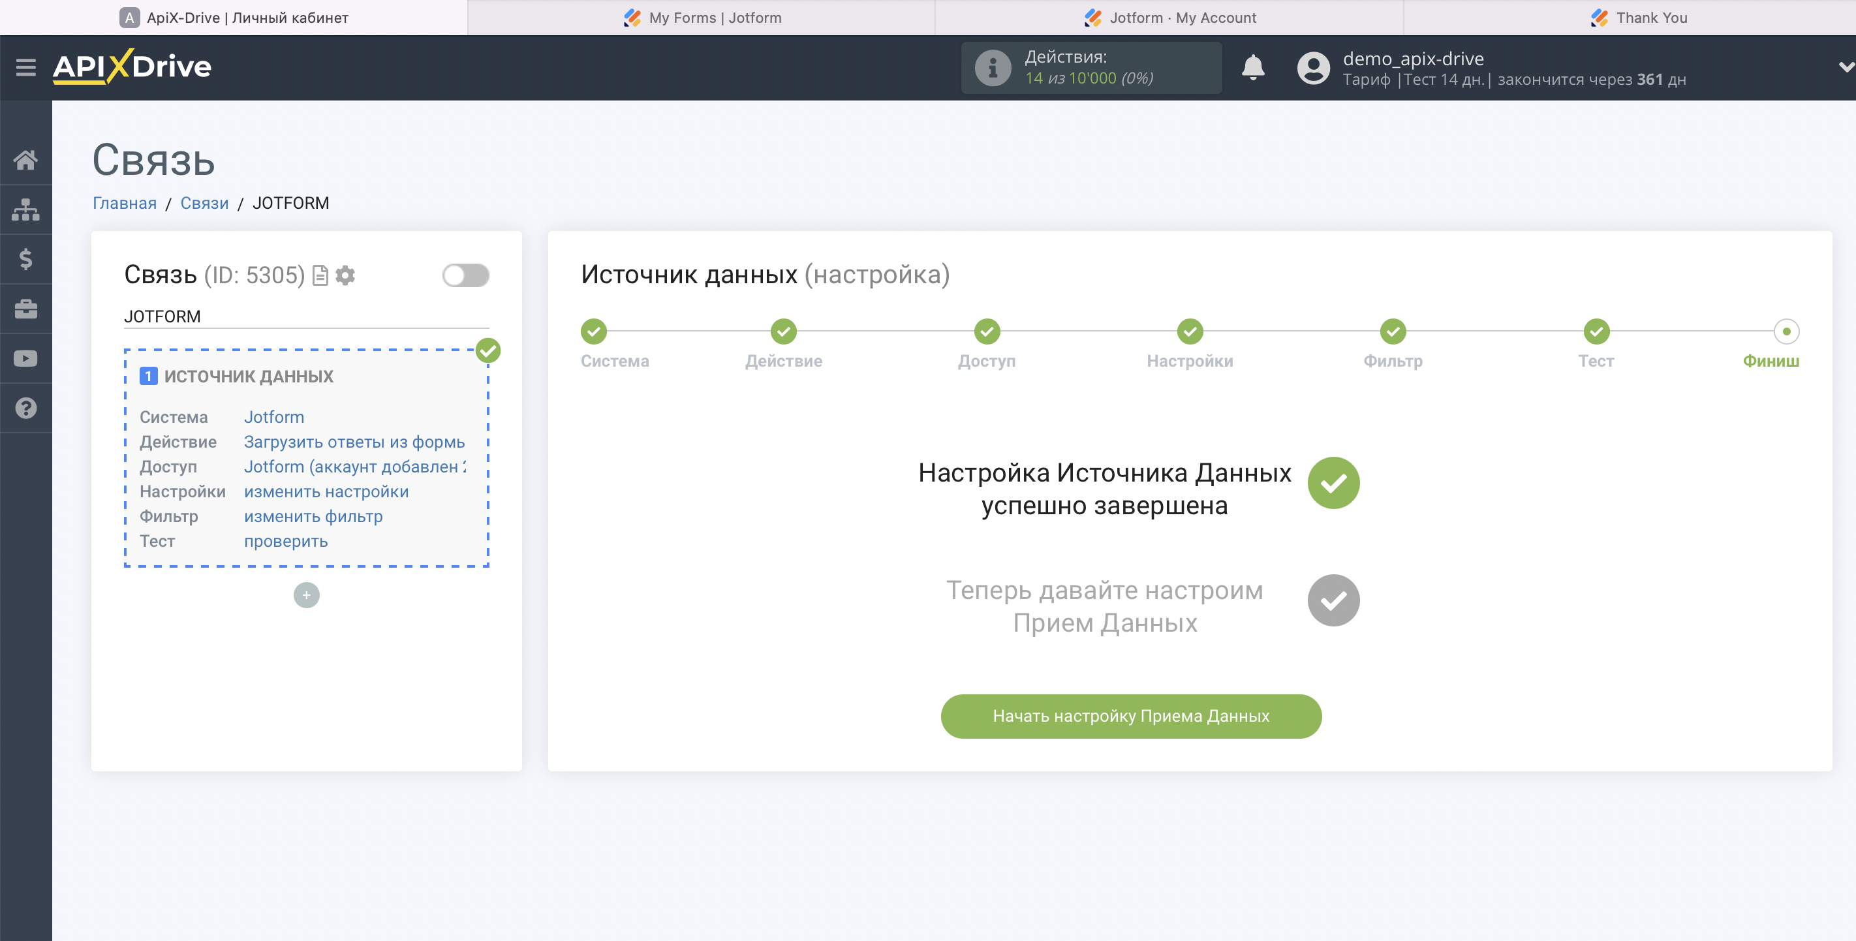Click the user avatar icon
The width and height of the screenshot is (1856, 941).
click(1314, 68)
